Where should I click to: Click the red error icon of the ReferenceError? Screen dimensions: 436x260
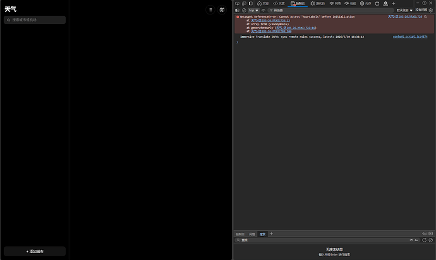coord(238,16)
